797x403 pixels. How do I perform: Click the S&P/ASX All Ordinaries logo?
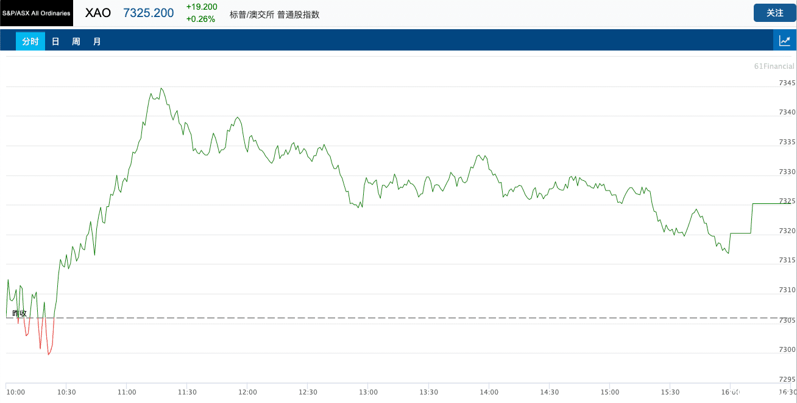click(37, 13)
